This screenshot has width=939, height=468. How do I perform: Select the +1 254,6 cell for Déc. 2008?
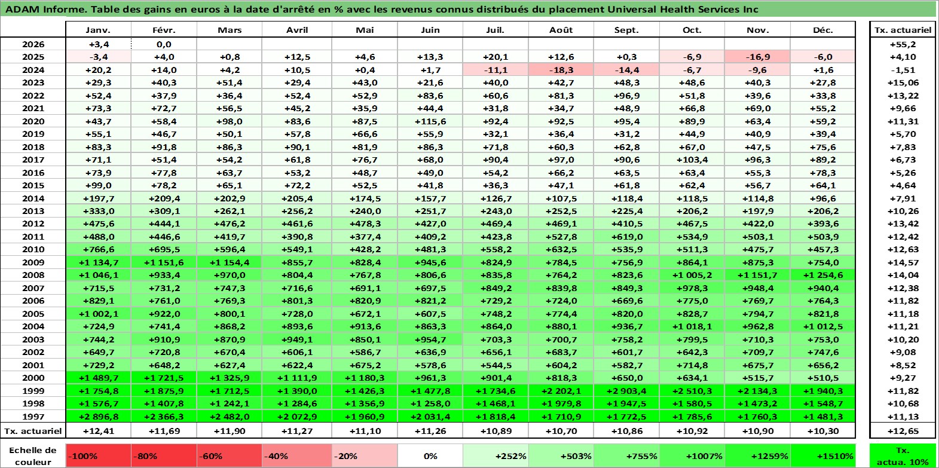(822, 275)
